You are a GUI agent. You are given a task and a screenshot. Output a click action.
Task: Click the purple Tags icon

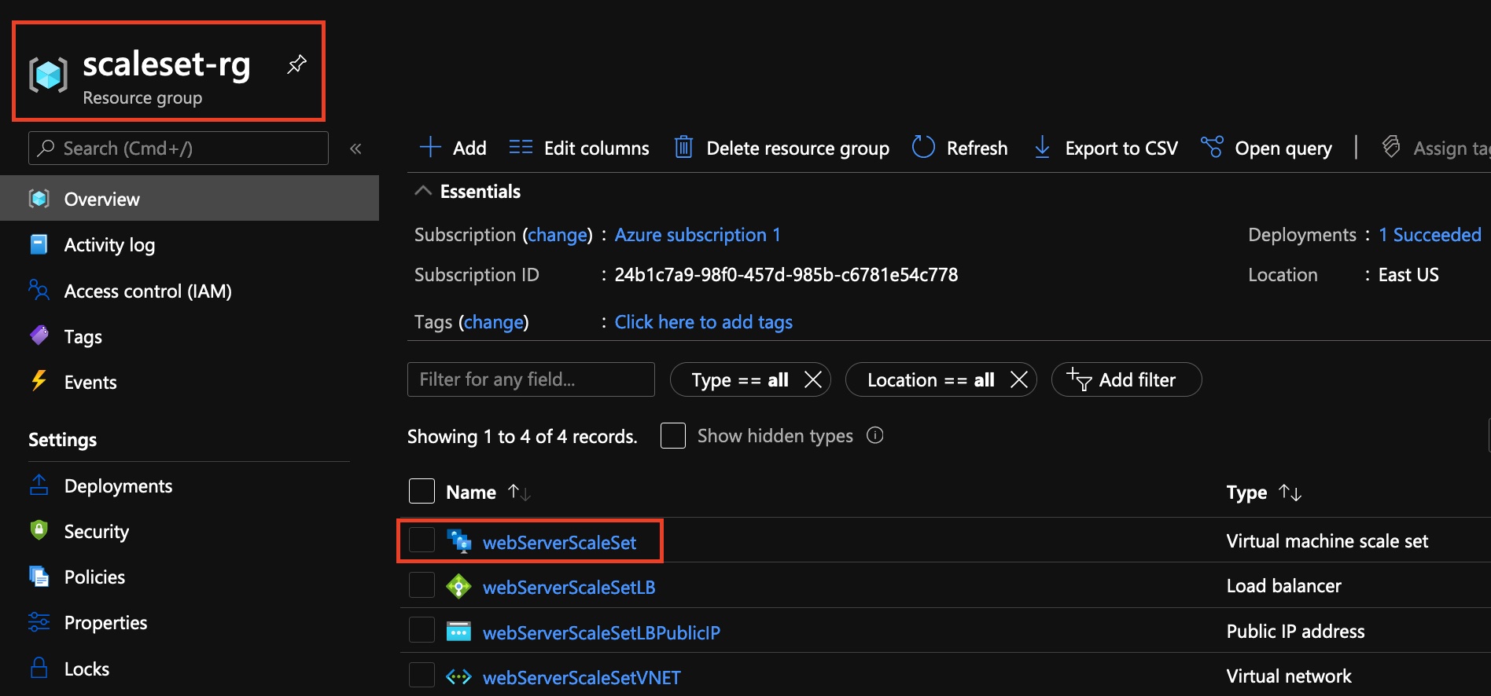[39, 335]
